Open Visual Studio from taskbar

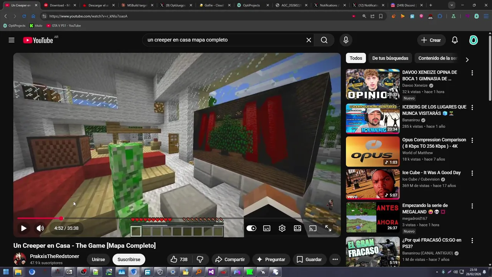click(x=211, y=272)
